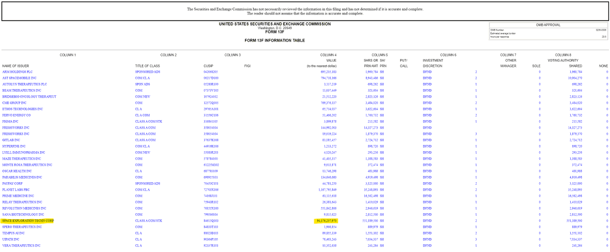Click COM NEW class in BridgeBio row

pos(143,96)
